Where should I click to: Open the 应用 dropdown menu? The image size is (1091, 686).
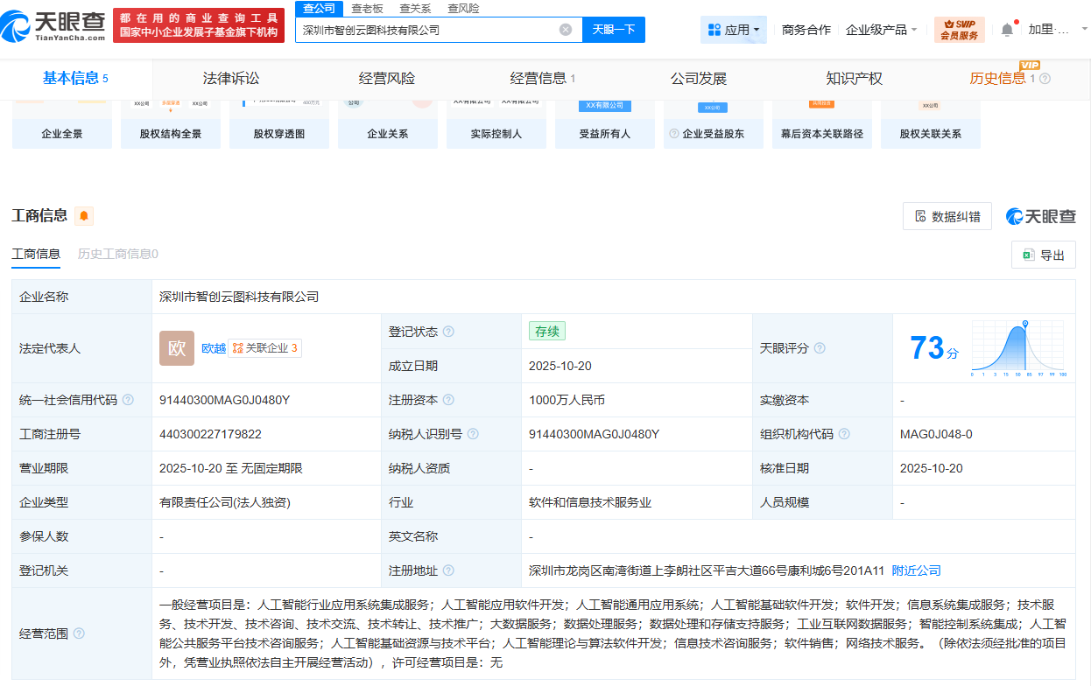pyautogui.click(x=734, y=30)
